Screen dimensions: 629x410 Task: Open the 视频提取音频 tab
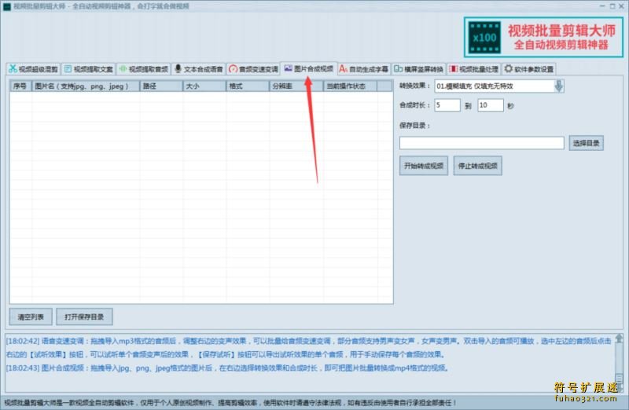click(x=144, y=69)
